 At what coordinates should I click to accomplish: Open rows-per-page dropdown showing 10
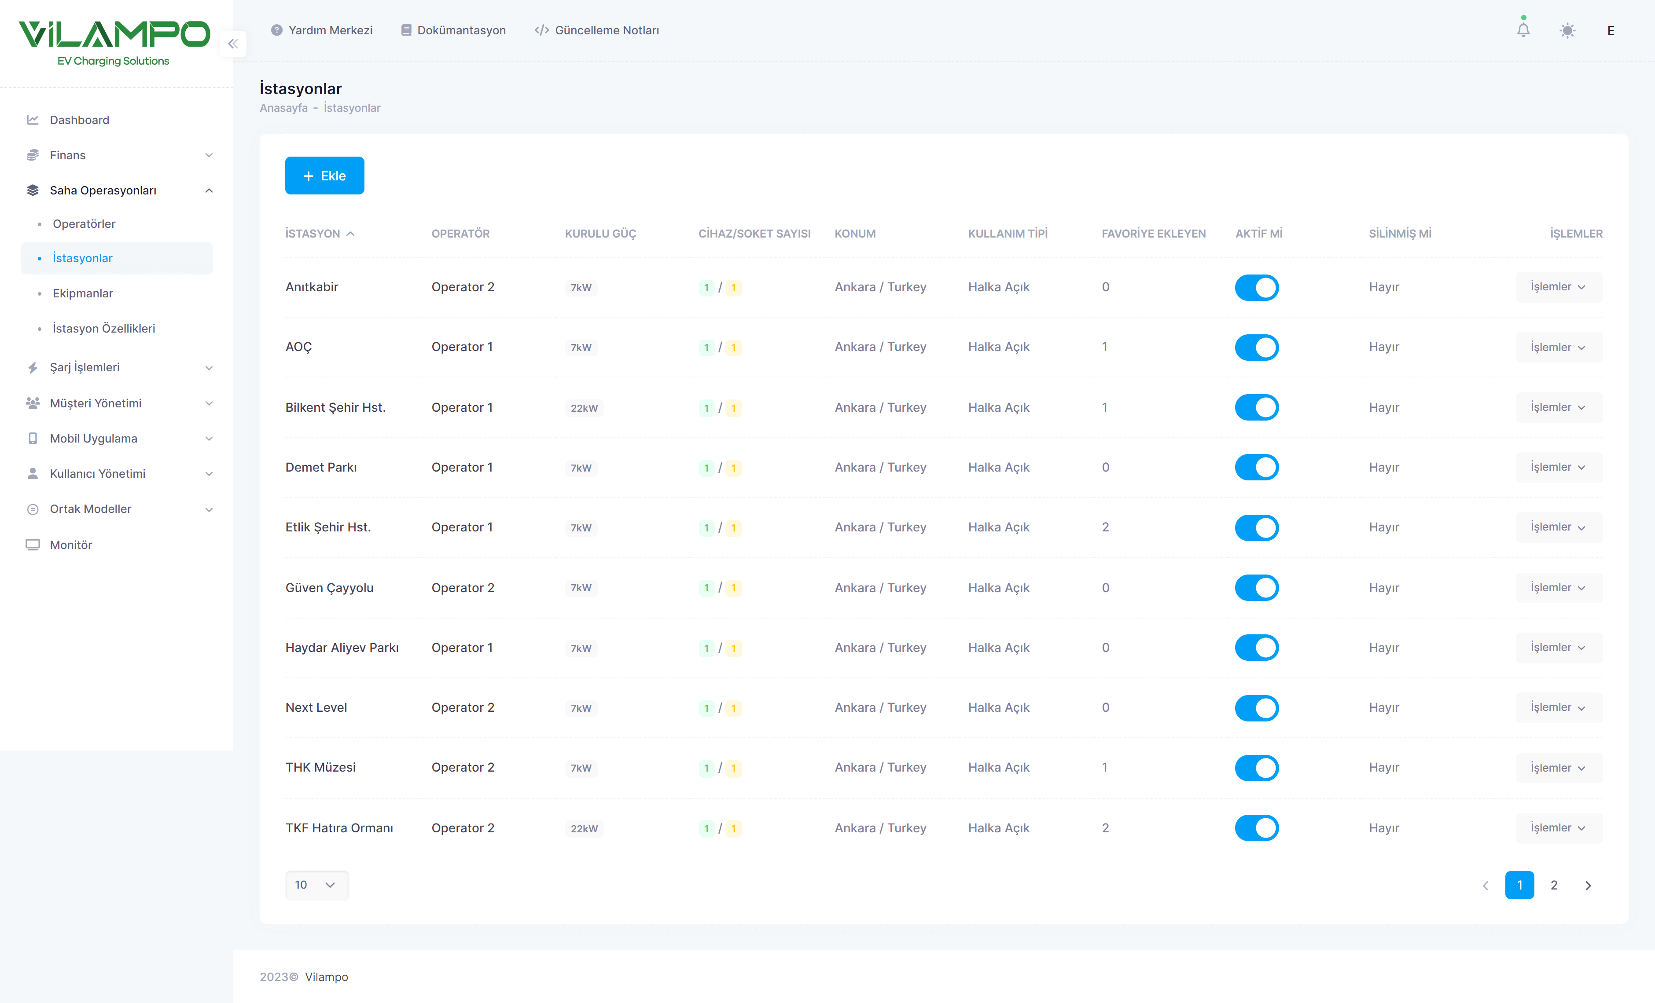(316, 885)
